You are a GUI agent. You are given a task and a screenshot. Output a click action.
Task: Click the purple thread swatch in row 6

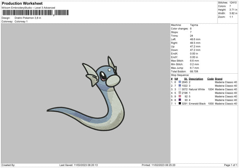(x=180, y=100)
